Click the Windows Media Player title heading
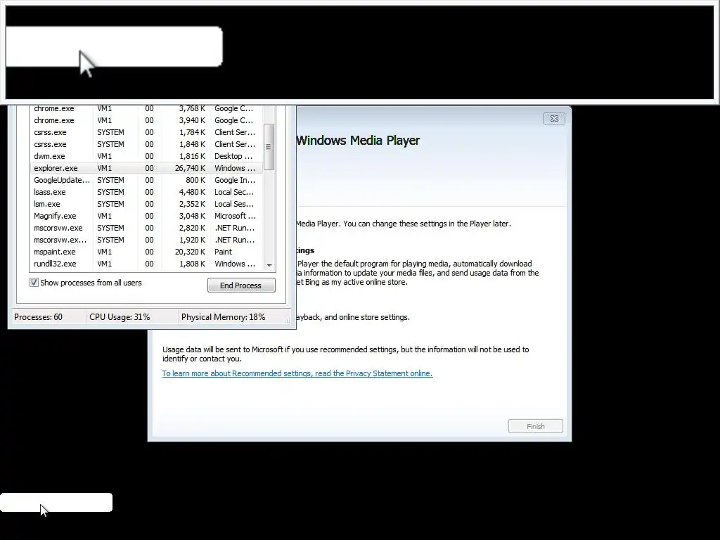This screenshot has height=540, width=720. pos(358,140)
